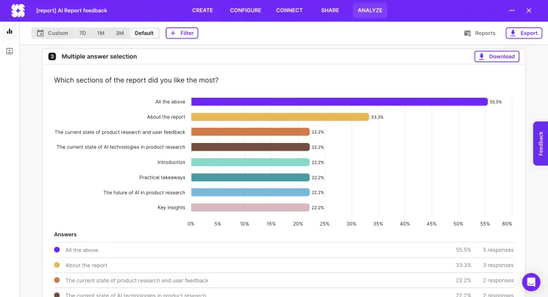Click the Multiple answer selection heading
Image resolution: width=548 pixels, height=297 pixels.
(x=99, y=57)
